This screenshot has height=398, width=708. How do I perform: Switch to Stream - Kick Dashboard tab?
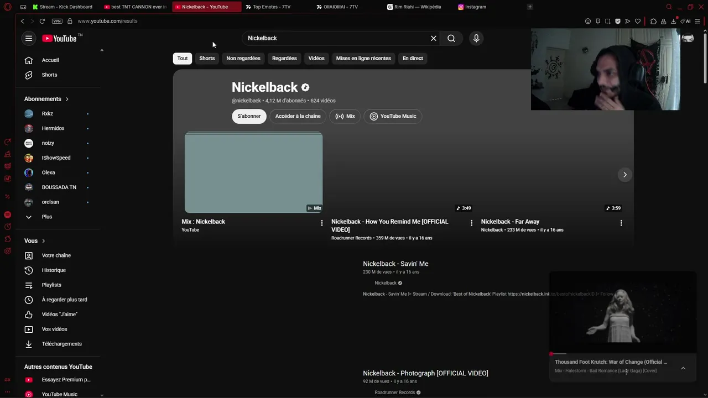pyautogui.click(x=63, y=7)
